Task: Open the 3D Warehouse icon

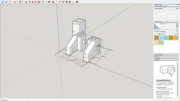Action: pos(67,2)
